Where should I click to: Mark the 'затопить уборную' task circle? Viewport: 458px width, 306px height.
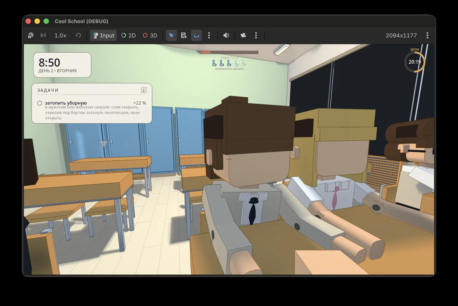[x=40, y=103]
